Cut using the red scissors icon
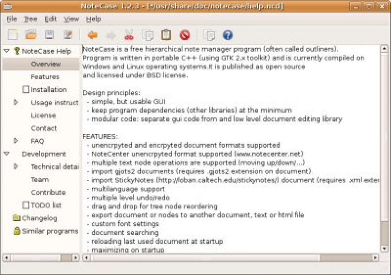 [129, 35]
